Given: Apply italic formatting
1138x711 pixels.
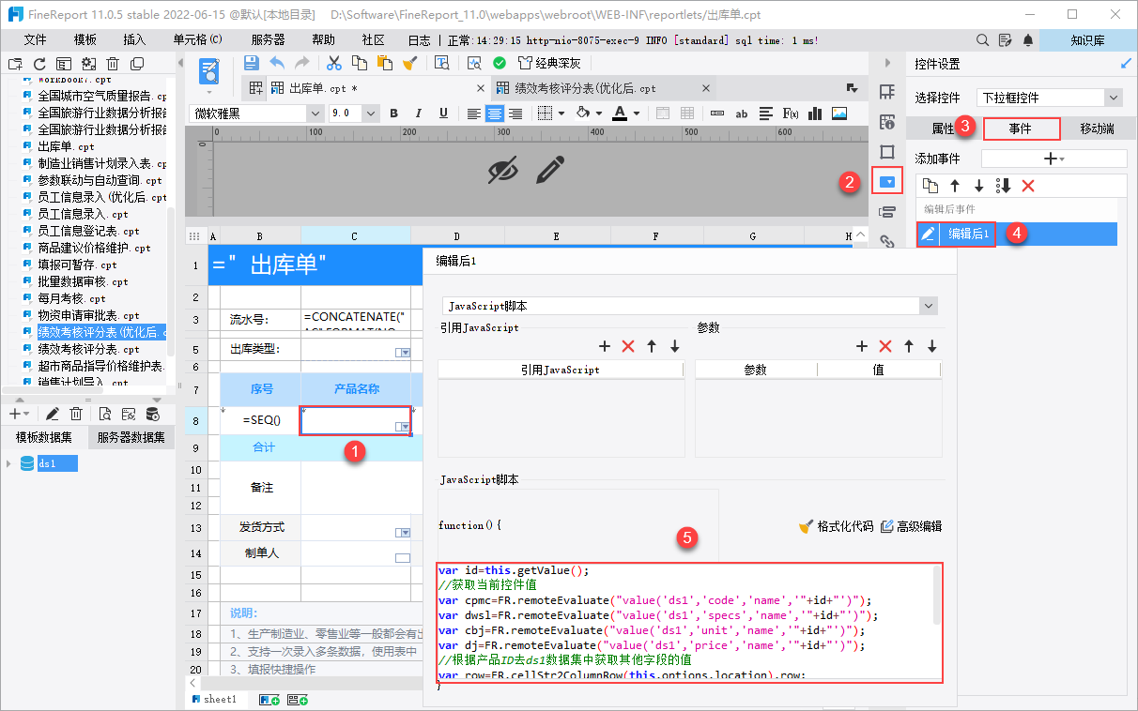Looking at the screenshot, I should [x=419, y=113].
